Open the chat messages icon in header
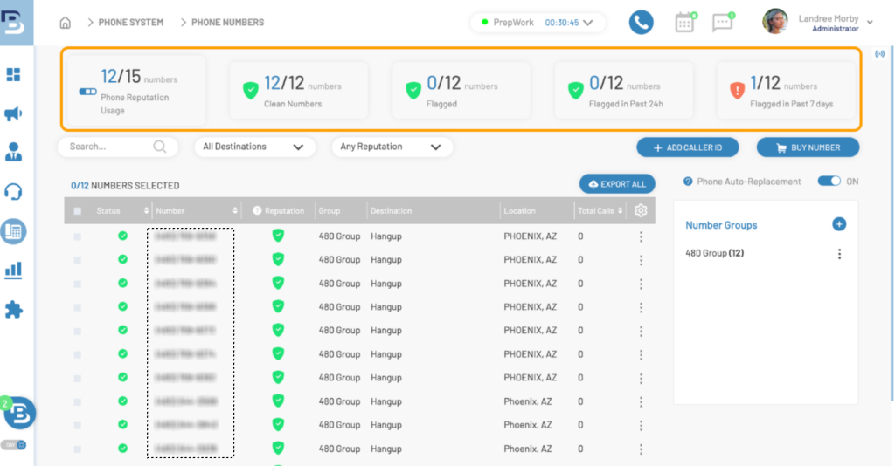The height and width of the screenshot is (466, 895). pos(723,23)
